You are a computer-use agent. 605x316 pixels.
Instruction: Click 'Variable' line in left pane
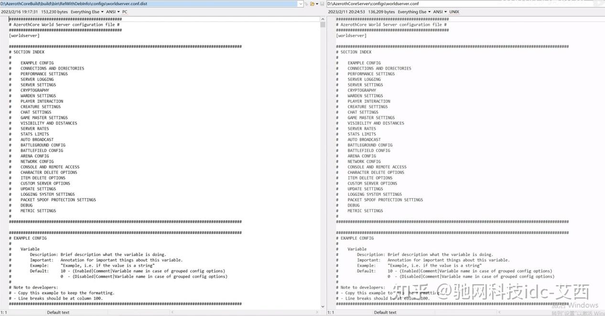point(30,249)
